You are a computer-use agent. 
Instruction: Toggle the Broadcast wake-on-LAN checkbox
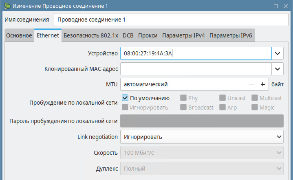(x=183, y=107)
